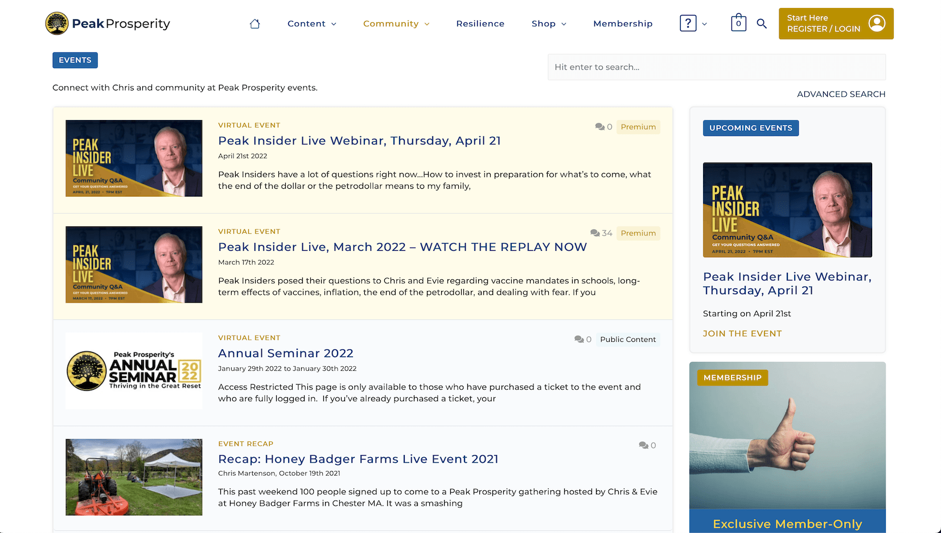
Task: Click Start Here Register / Login button
Action: pyautogui.click(x=836, y=23)
